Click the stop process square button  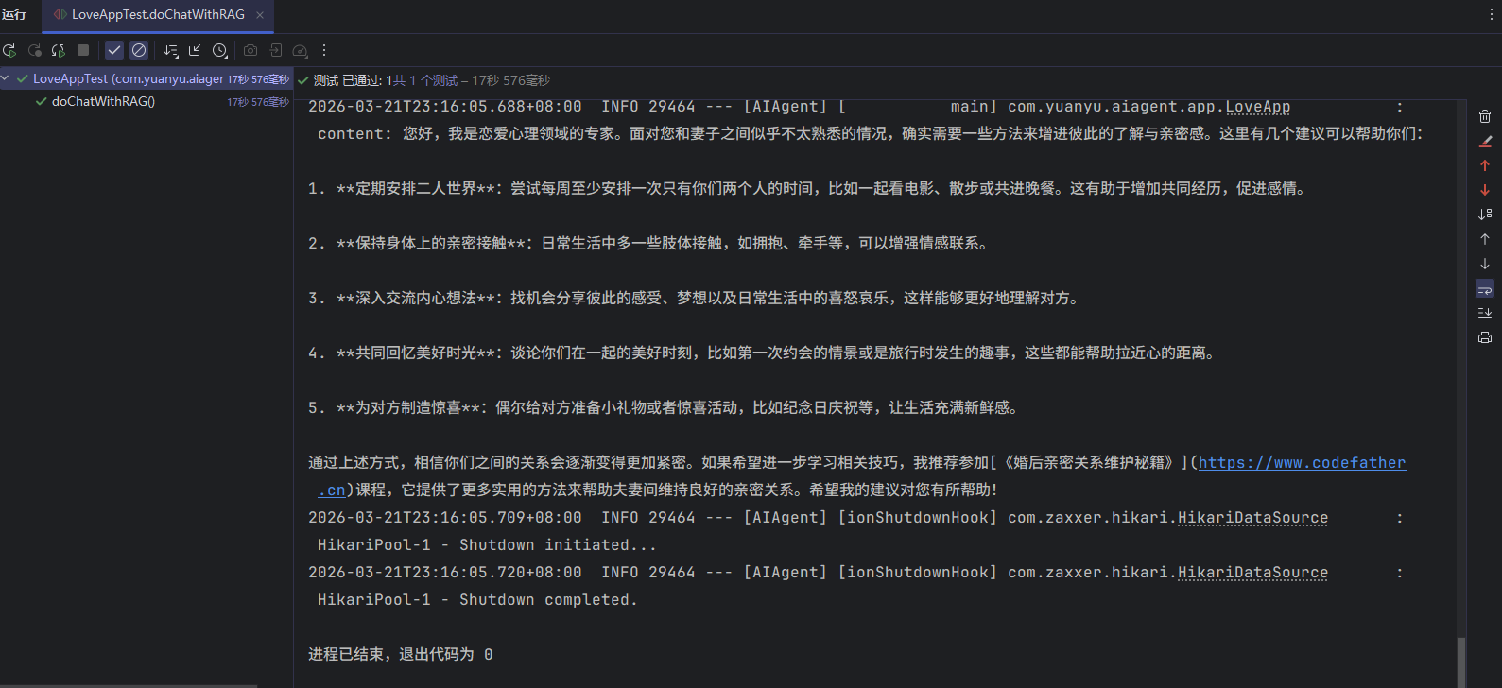(x=83, y=50)
